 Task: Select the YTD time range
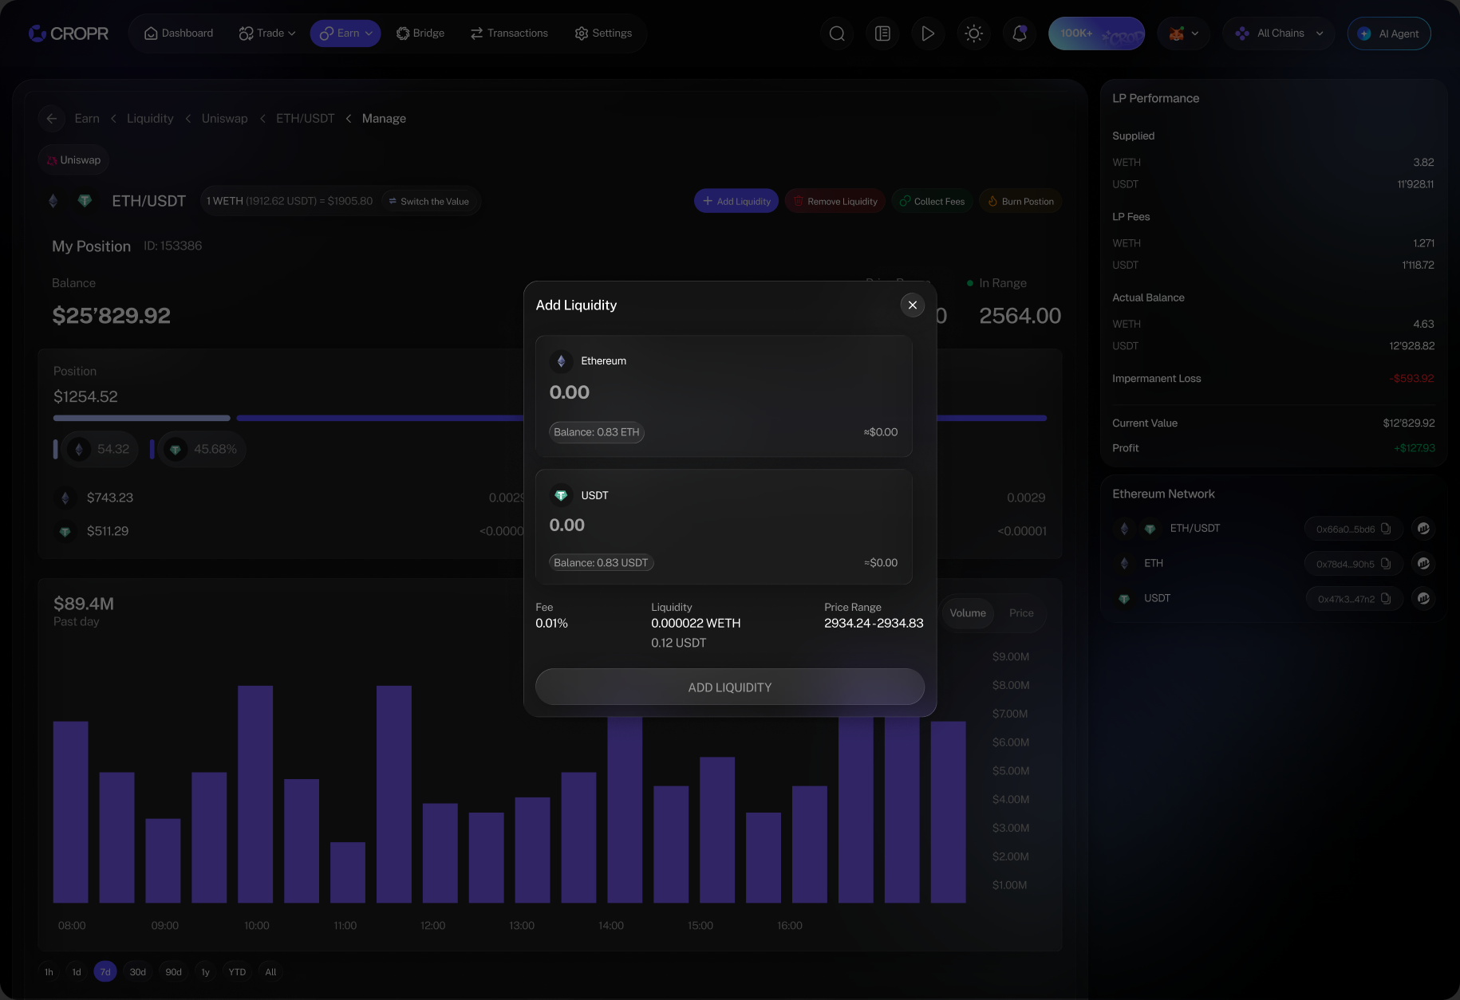click(237, 972)
